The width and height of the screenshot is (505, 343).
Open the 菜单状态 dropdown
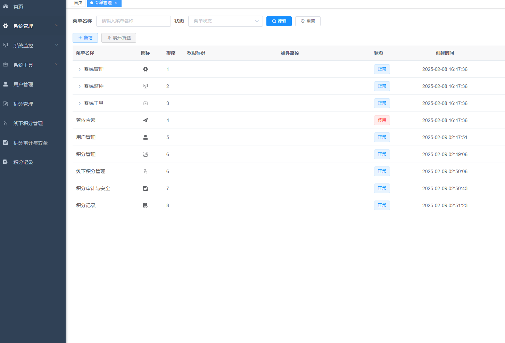tap(225, 21)
